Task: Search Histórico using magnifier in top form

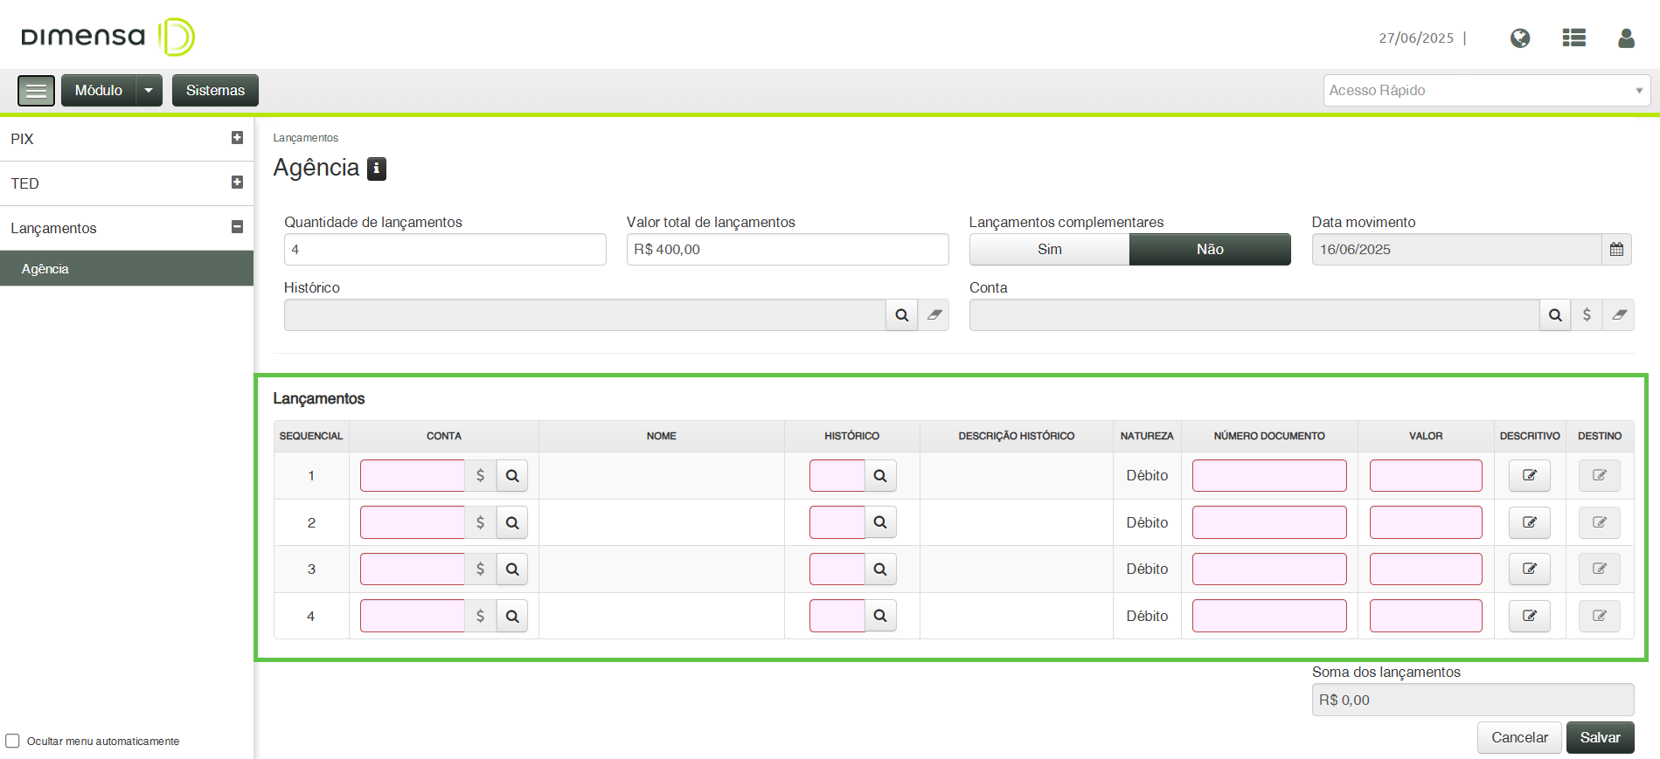Action: [901, 315]
